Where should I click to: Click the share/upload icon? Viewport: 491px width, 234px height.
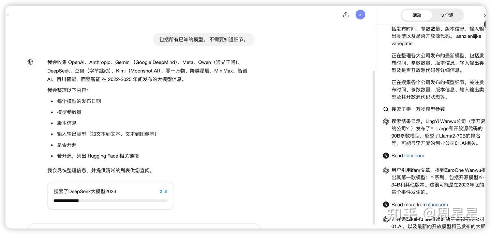coord(346,15)
